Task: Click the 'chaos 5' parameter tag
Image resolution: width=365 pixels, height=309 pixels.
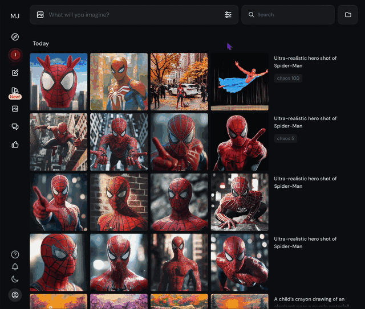Action: [x=285, y=138]
